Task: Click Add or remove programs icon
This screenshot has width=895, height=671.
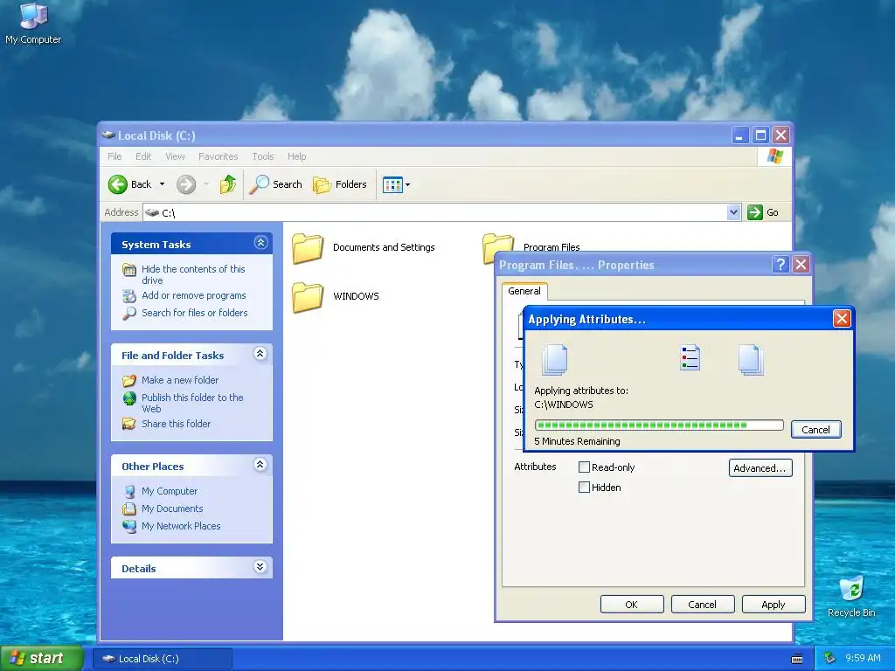Action: pyautogui.click(x=129, y=295)
